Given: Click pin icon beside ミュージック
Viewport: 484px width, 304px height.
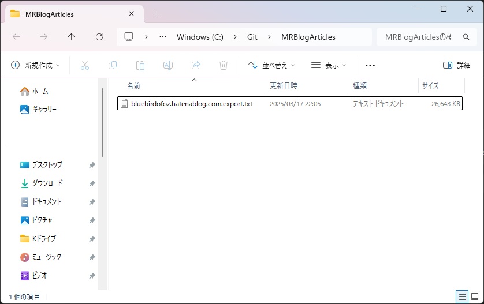Looking at the screenshot, I should (92, 257).
